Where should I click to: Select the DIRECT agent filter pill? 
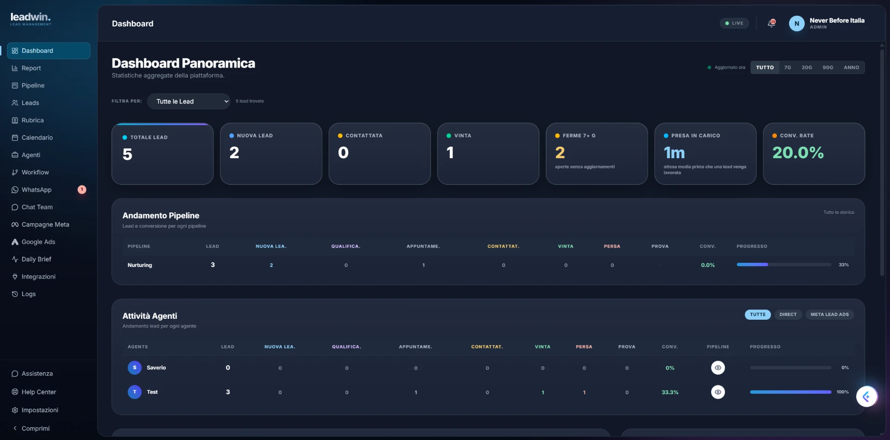pyautogui.click(x=788, y=315)
